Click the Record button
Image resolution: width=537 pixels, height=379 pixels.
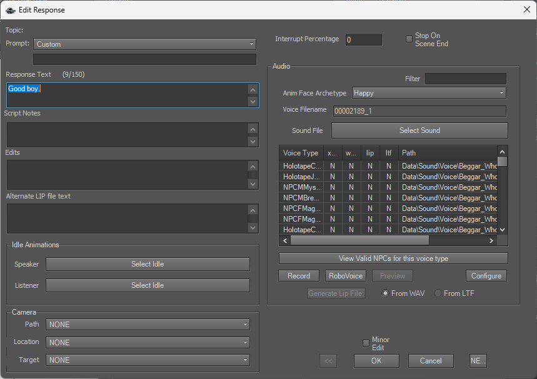(299, 276)
